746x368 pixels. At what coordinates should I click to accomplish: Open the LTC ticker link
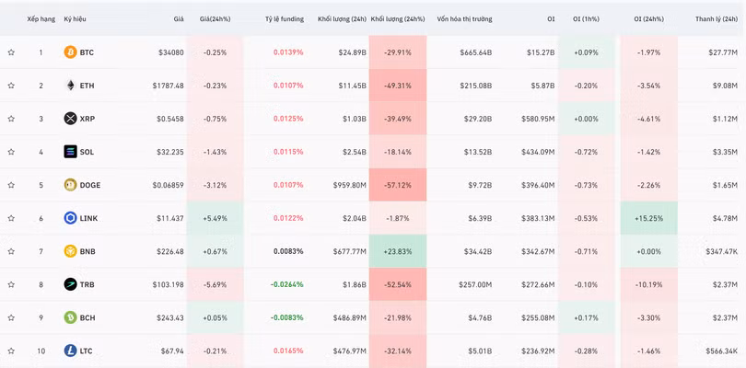point(86,351)
